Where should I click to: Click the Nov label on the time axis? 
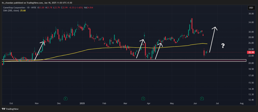pyautogui.click(x=37, y=103)
